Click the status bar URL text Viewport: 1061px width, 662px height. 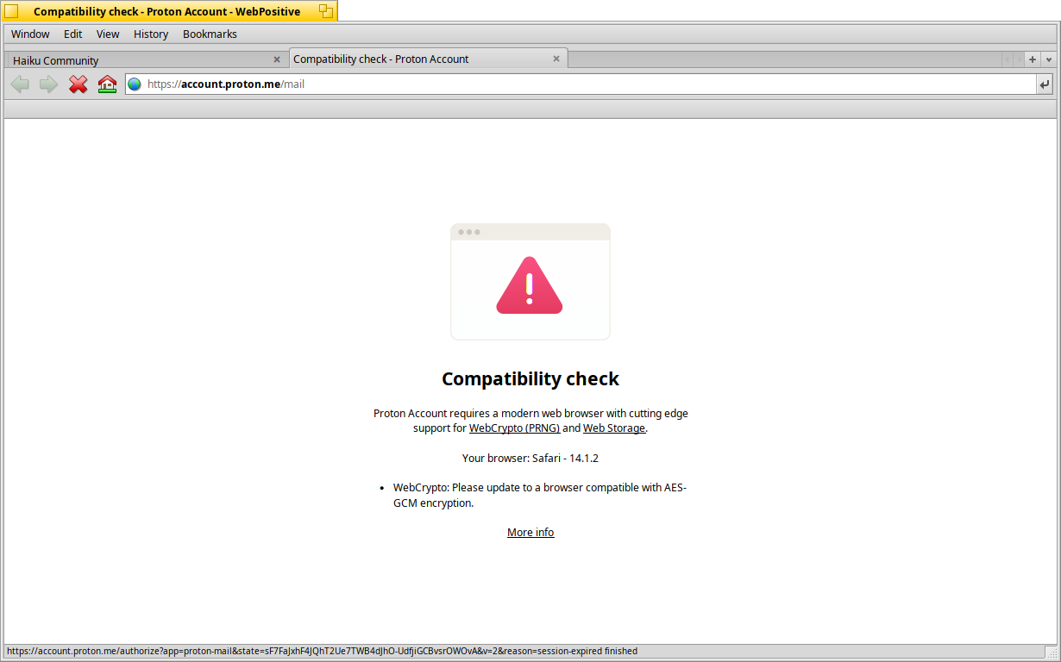click(322, 652)
